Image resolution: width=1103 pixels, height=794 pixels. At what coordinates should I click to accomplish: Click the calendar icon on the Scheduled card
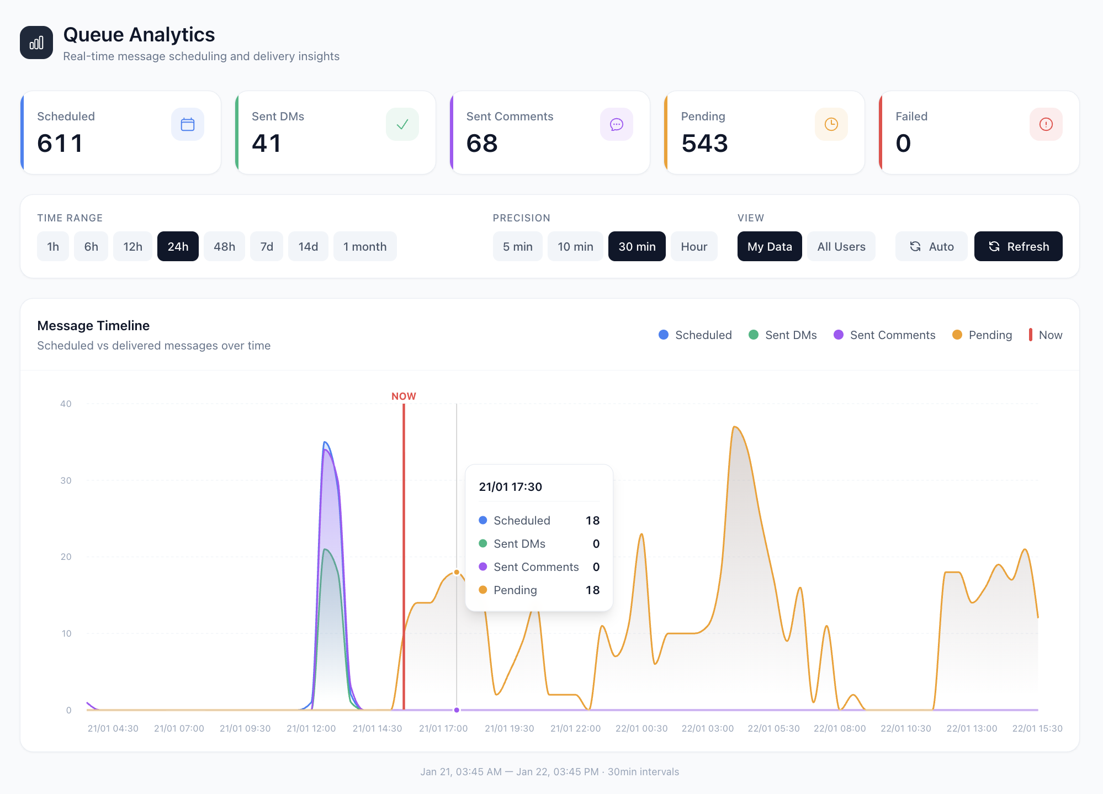[x=187, y=124]
